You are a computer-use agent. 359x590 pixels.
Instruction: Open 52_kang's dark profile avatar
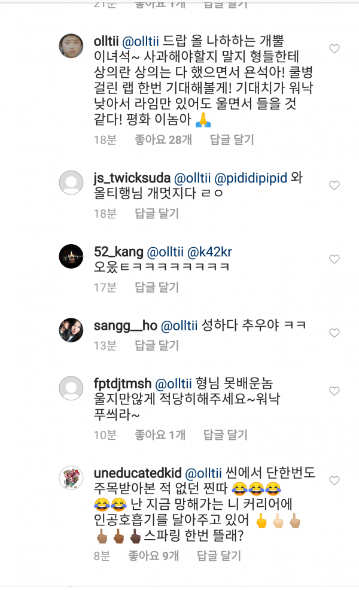tap(71, 256)
